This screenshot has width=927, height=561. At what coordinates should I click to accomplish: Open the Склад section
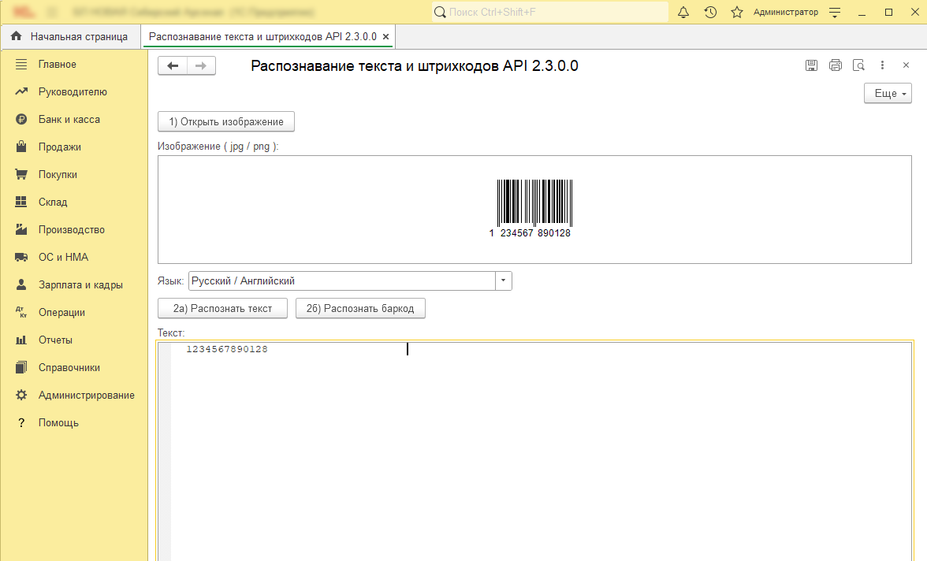53,202
